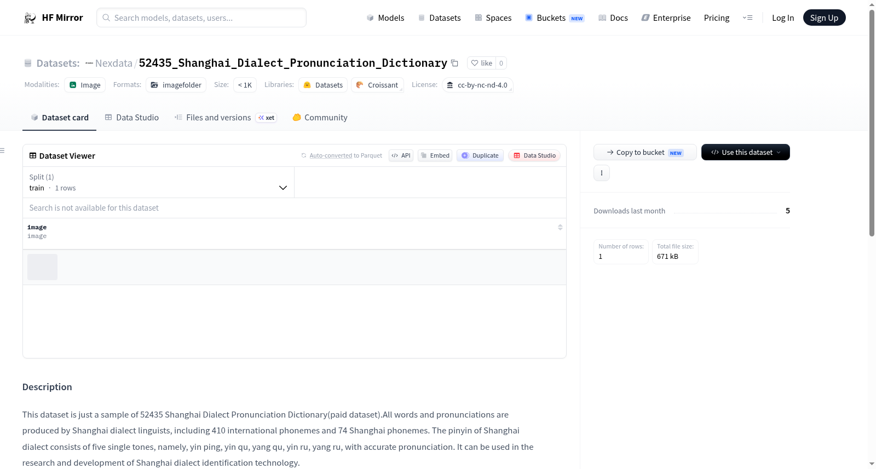Open the collapsed sidebar menu icon at left edge
This screenshot has height=469, width=876.
tap(2, 150)
